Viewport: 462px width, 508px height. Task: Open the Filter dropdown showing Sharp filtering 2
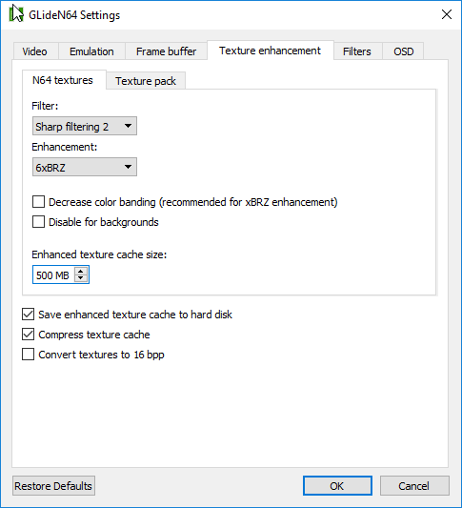tap(85, 126)
